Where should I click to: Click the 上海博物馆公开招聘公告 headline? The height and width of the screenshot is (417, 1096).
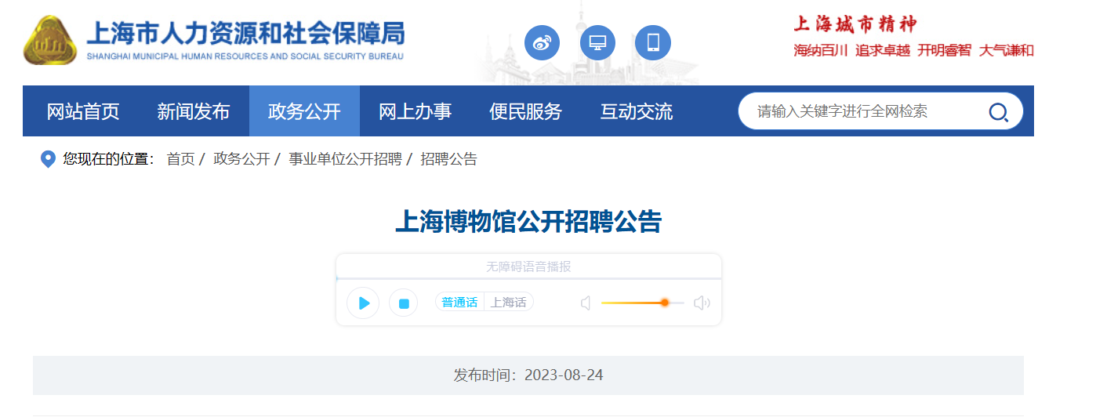[528, 222]
